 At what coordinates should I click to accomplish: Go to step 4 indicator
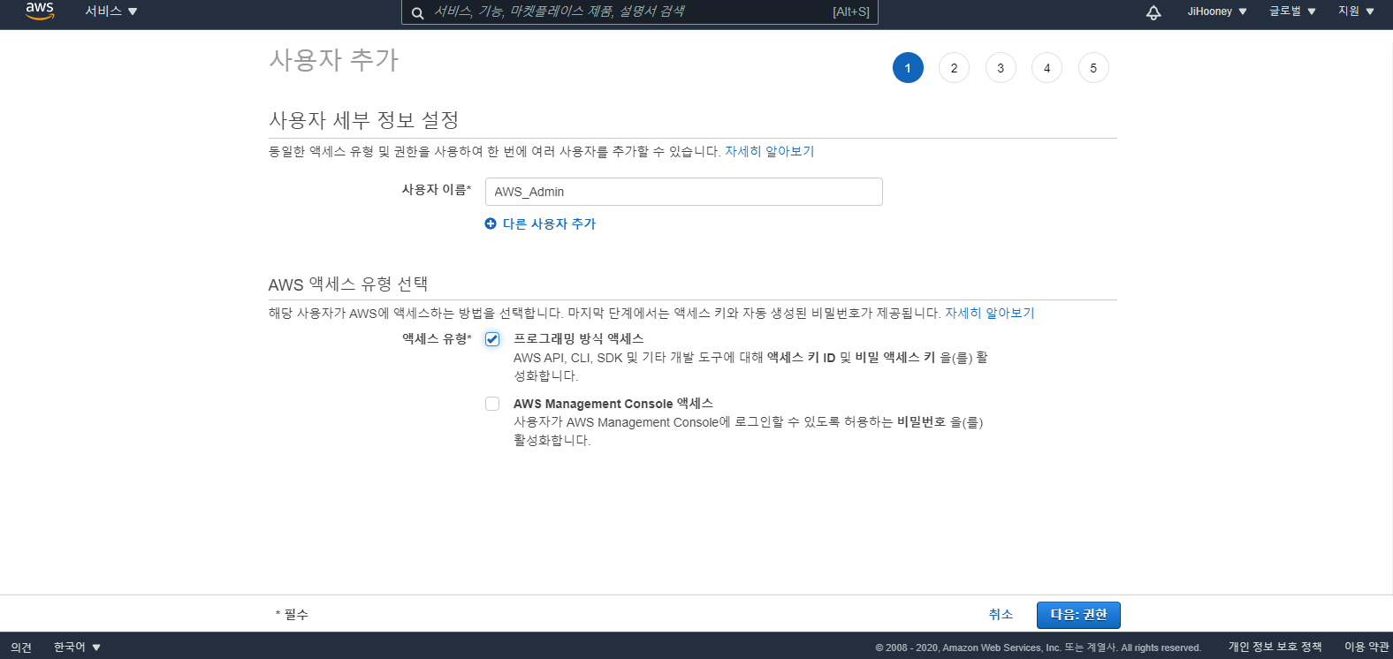tap(1047, 68)
